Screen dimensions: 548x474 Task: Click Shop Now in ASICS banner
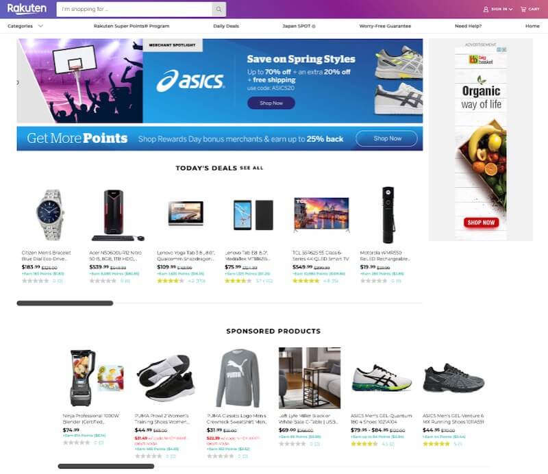[x=271, y=103]
